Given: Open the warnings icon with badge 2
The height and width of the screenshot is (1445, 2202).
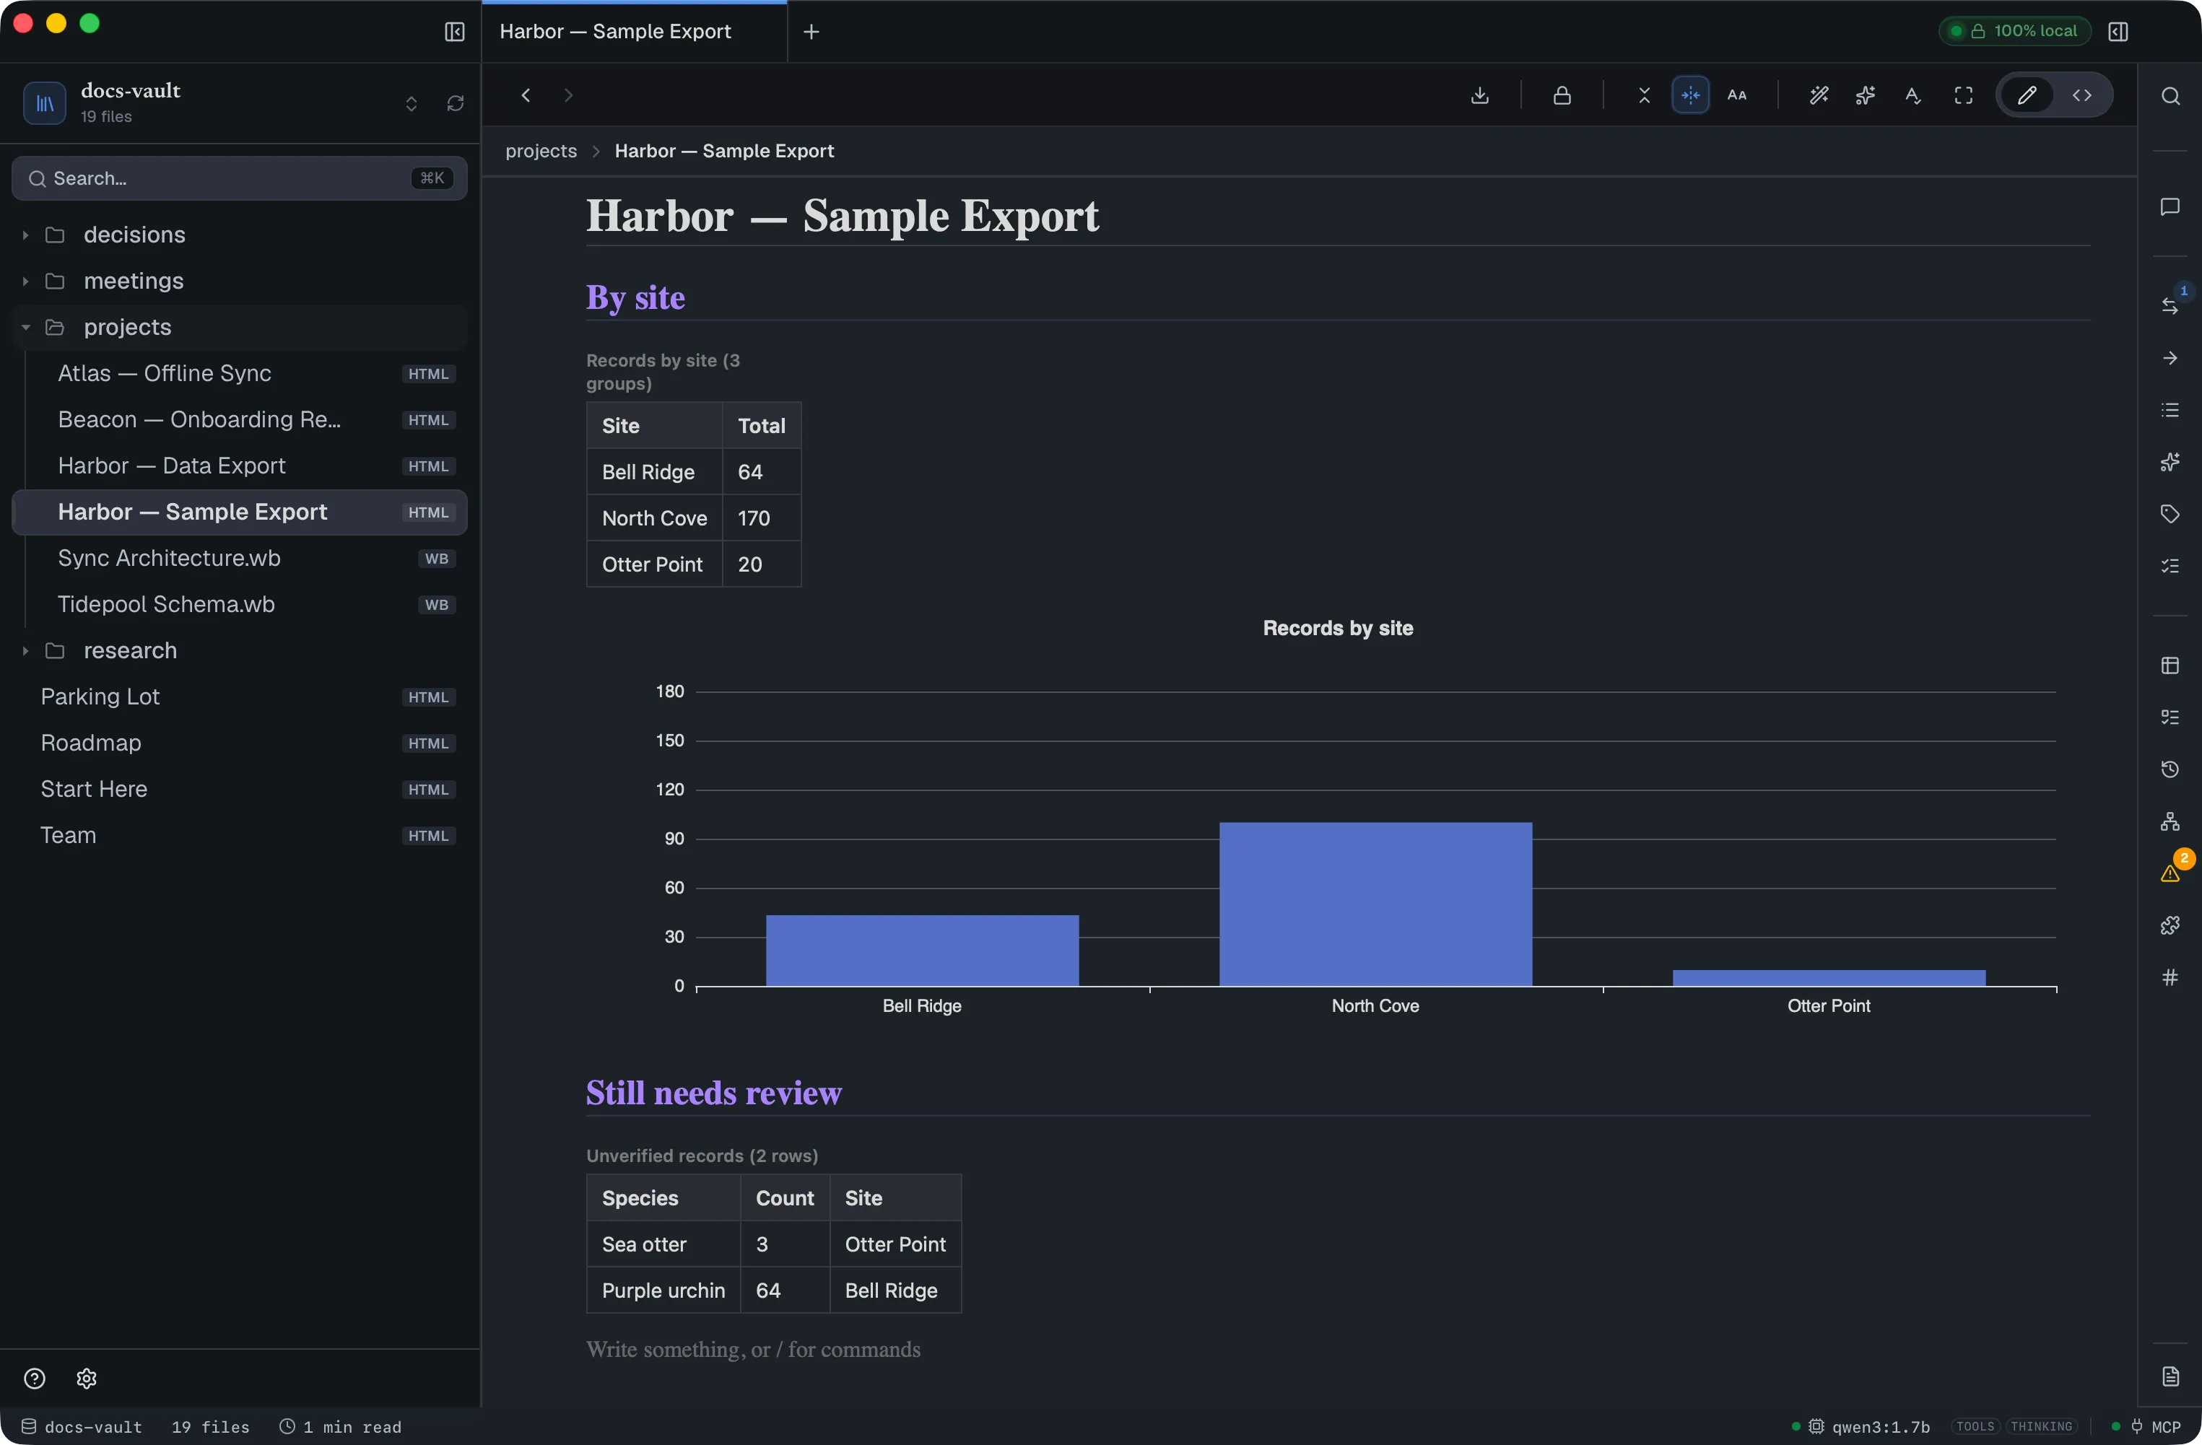Looking at the screenshot, I should click(2170, 873).
